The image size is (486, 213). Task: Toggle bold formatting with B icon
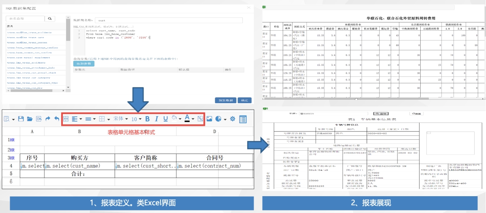147,119
